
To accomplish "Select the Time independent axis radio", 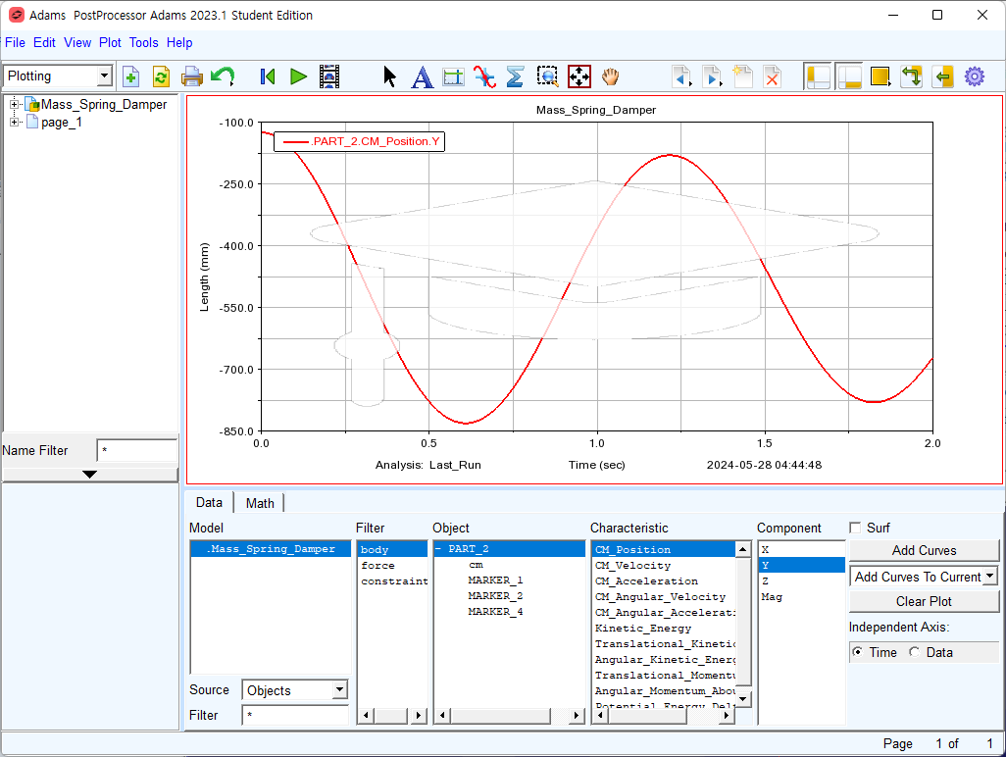I will 857,652.
